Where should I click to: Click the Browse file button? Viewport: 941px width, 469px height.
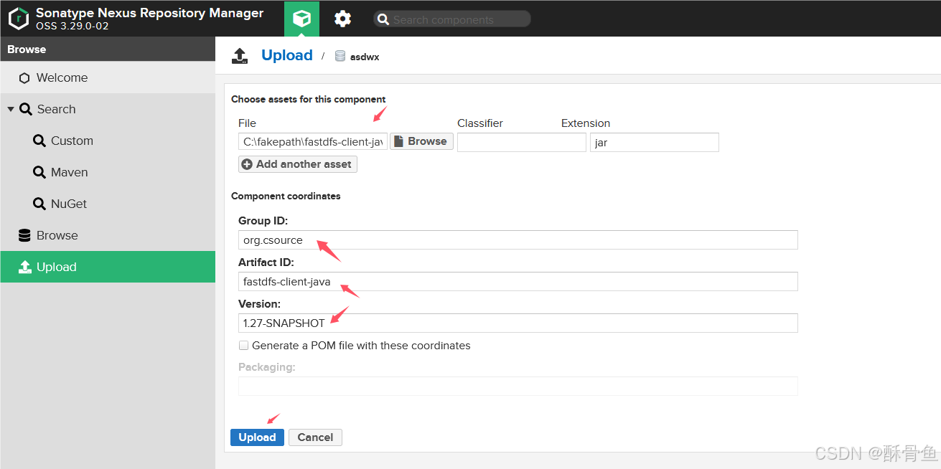(x=421, y=141)
